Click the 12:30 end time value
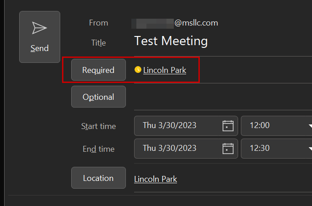Image resolution: width=312 pixels, height=206 pixels. 260,149
